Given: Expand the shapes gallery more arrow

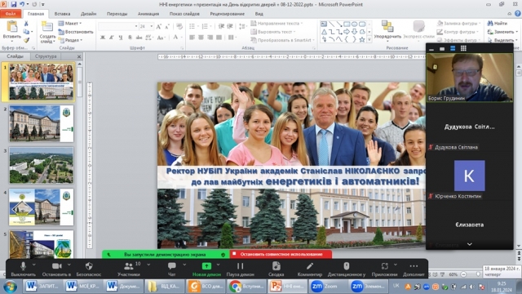Looking at the screenshot, I should coord(369,39).
